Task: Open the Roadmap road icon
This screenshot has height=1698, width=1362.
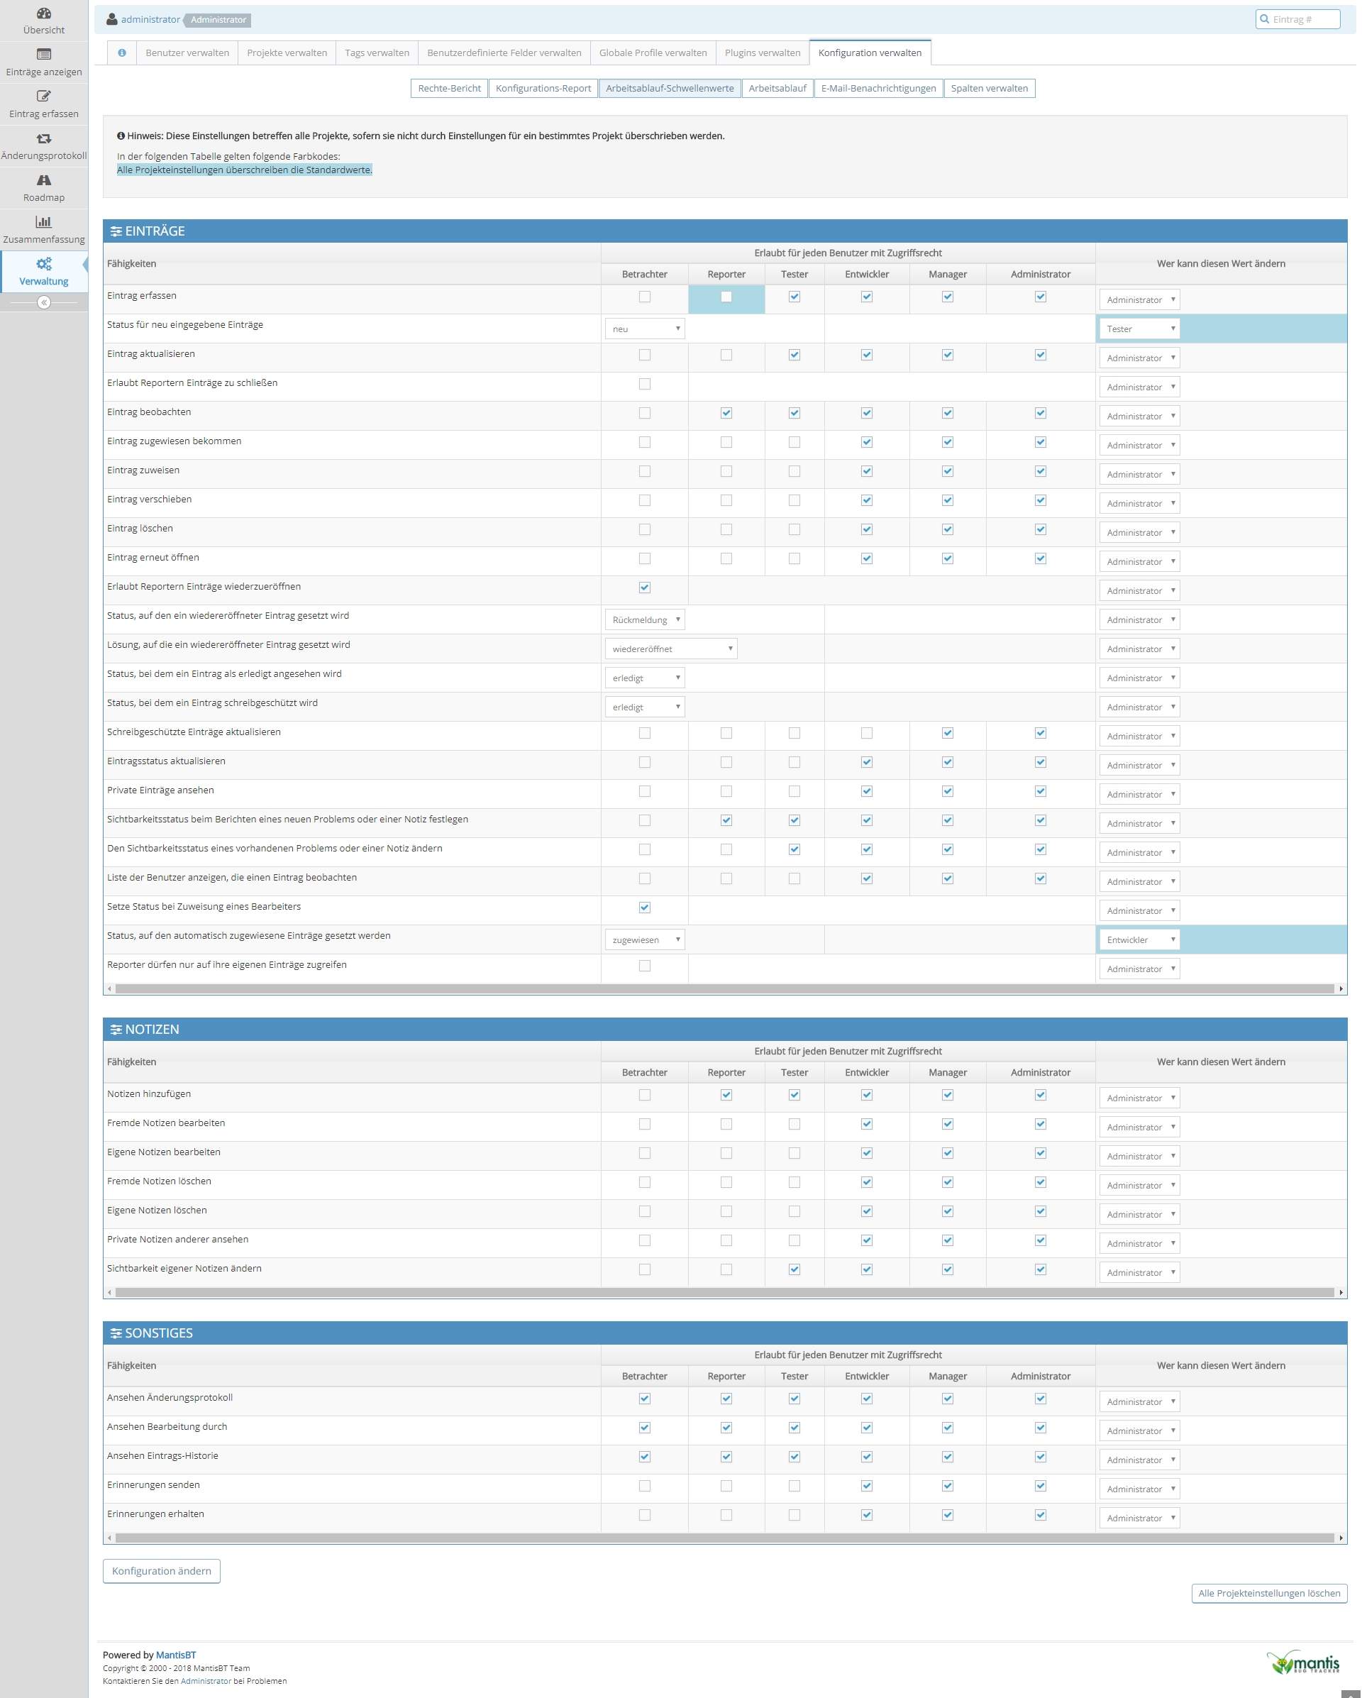Action: tap(44, 180)
